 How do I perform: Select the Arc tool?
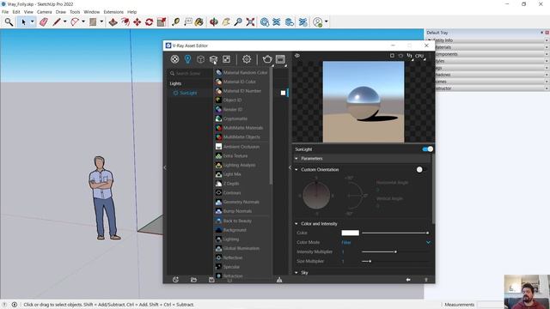tap(75, 22)
